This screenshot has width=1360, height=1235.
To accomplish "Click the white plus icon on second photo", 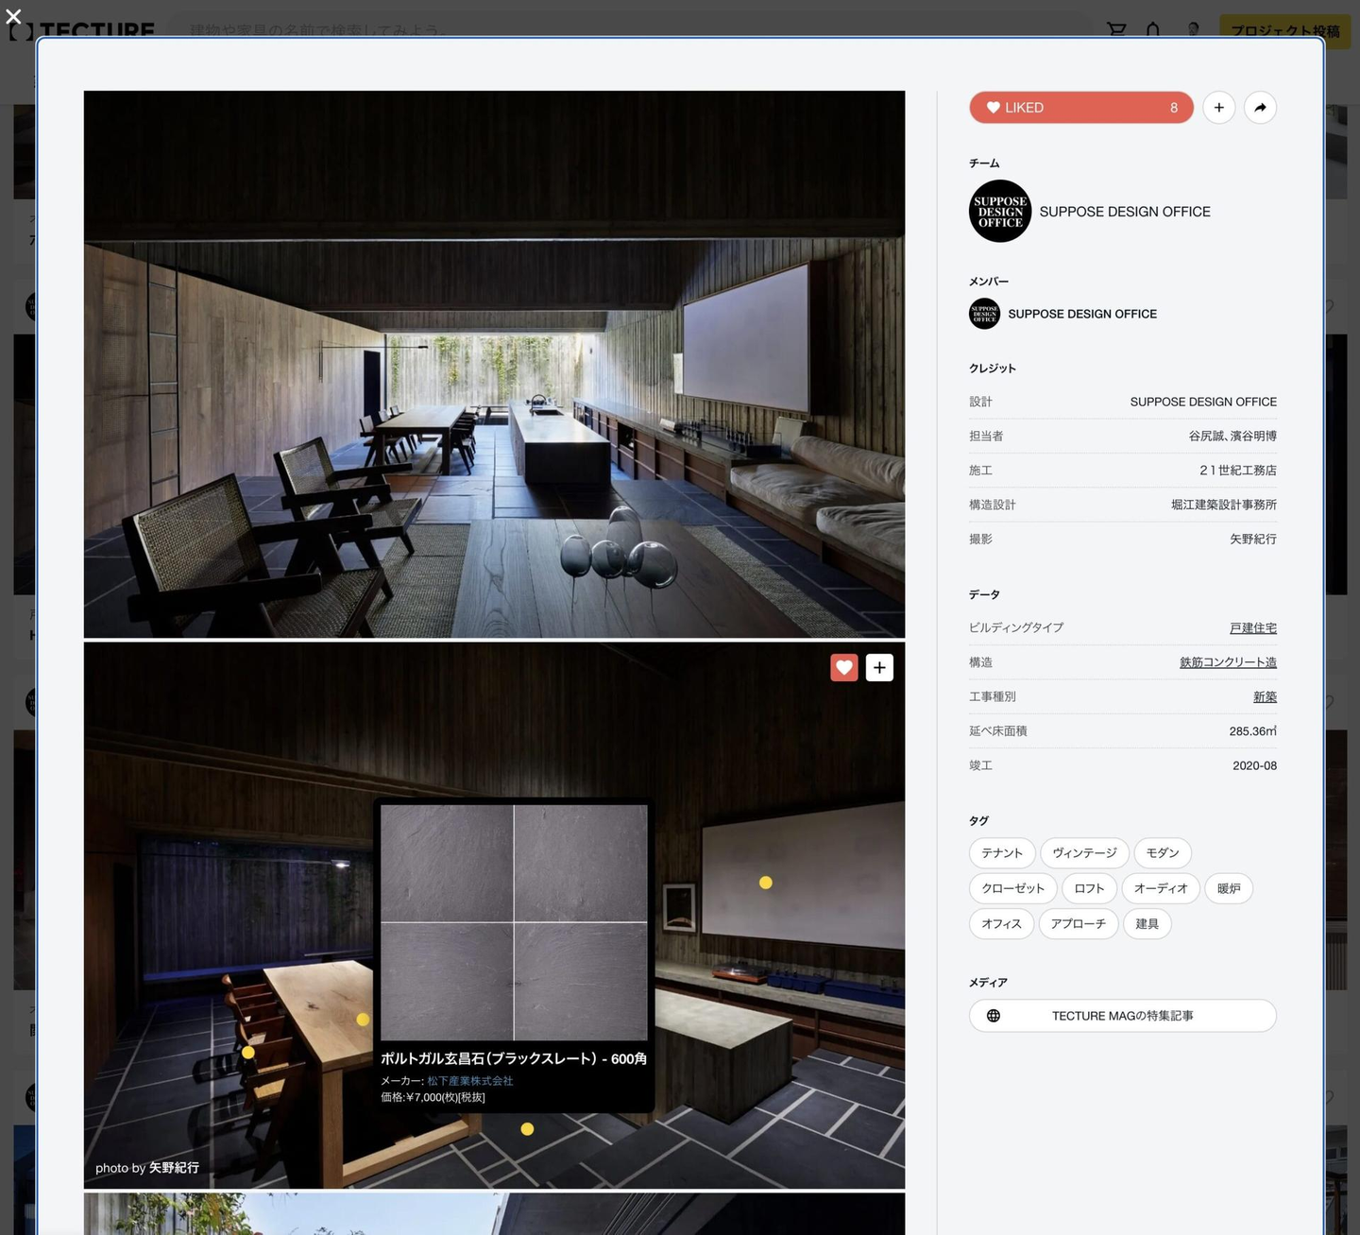I will [879, 667].
